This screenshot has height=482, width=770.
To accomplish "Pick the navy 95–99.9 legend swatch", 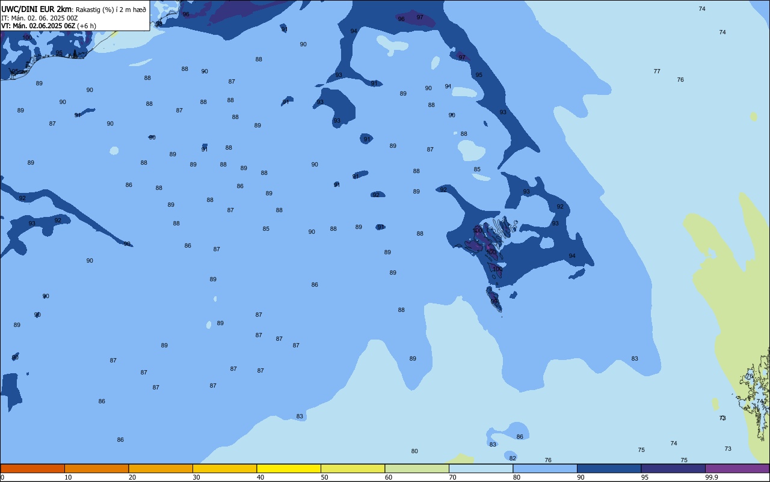I will tap(673, 468).
